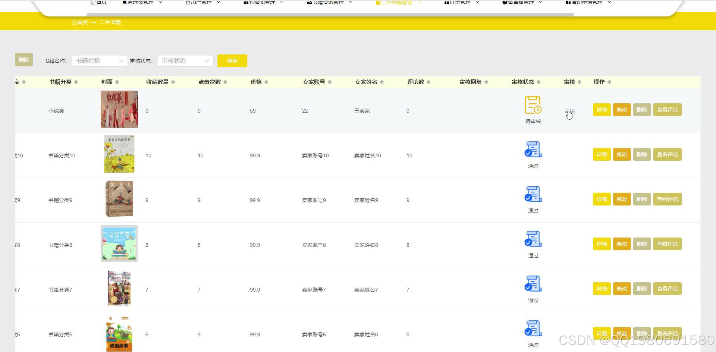
Task: Expand the 管理员管理 menu chevron
Action: pyautogui.click(x=160, y=2)
